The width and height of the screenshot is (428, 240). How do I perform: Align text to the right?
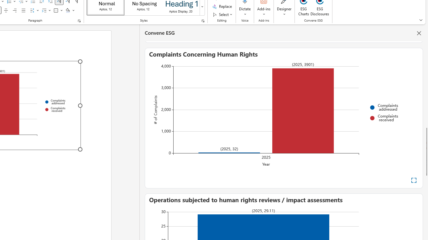[x=15, y=10]
